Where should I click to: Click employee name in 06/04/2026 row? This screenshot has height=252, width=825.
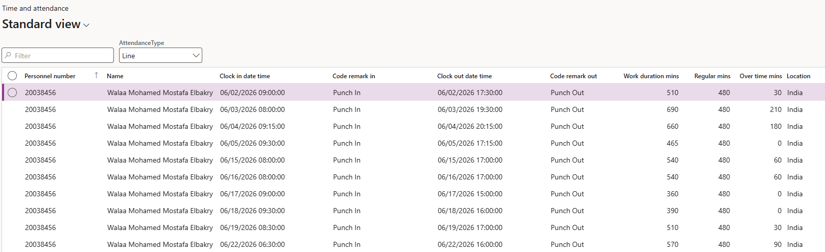click(160, 126)
